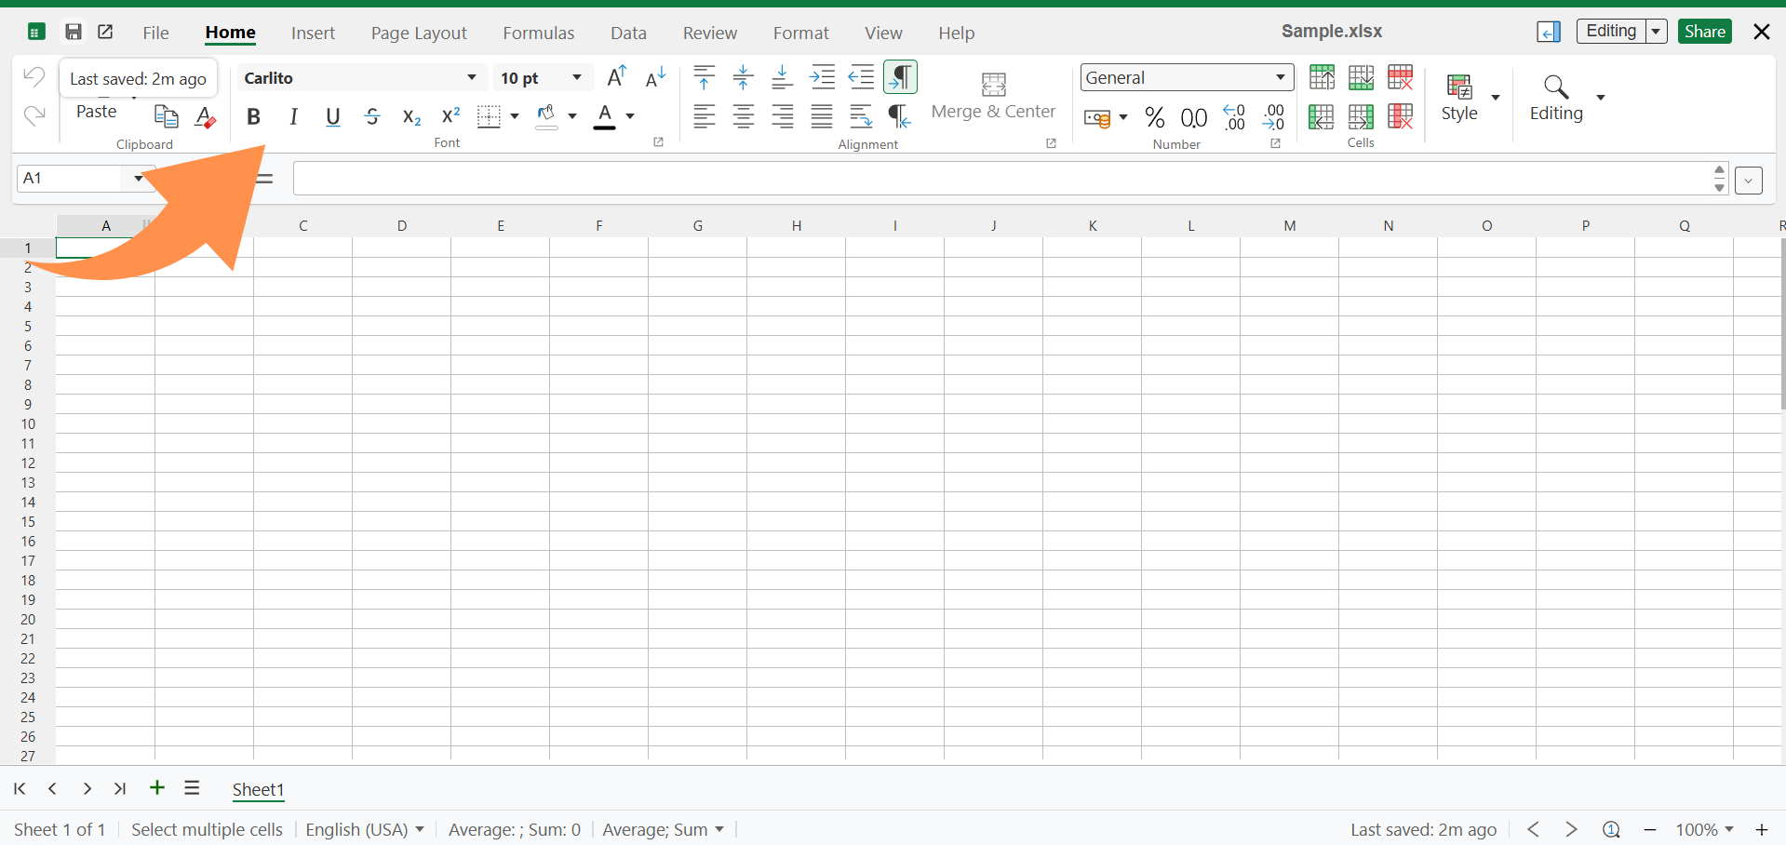1786x845 pixels.
Task: Apply Superscript formatting
Action: tap(450, 114)
